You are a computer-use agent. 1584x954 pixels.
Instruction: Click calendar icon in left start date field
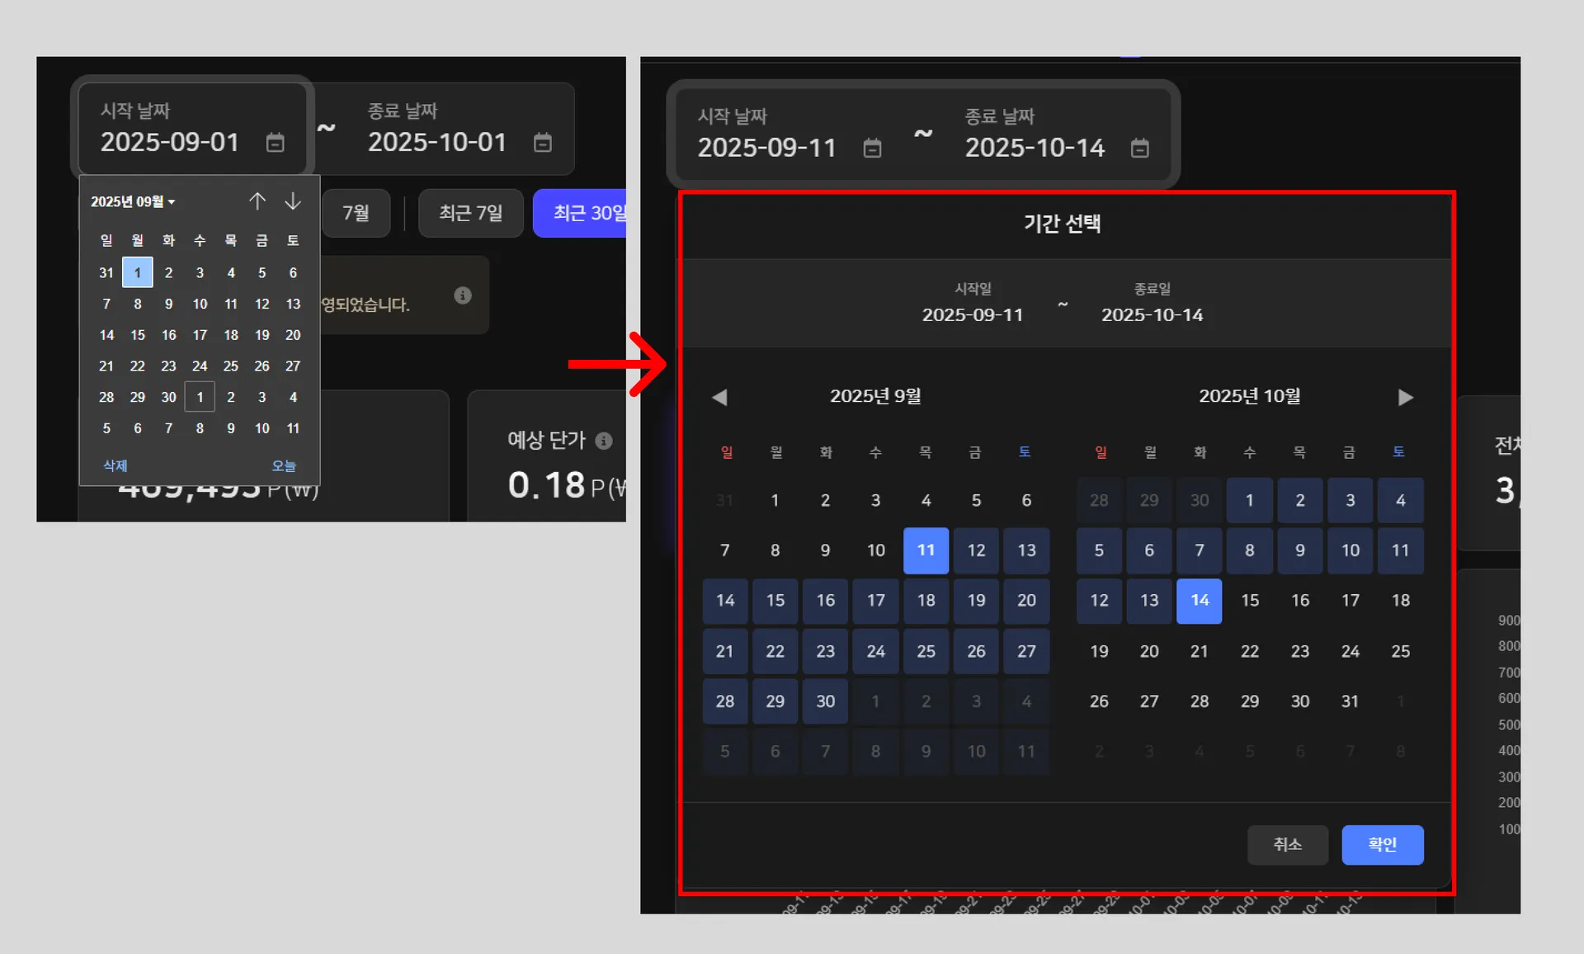point(275,143)
